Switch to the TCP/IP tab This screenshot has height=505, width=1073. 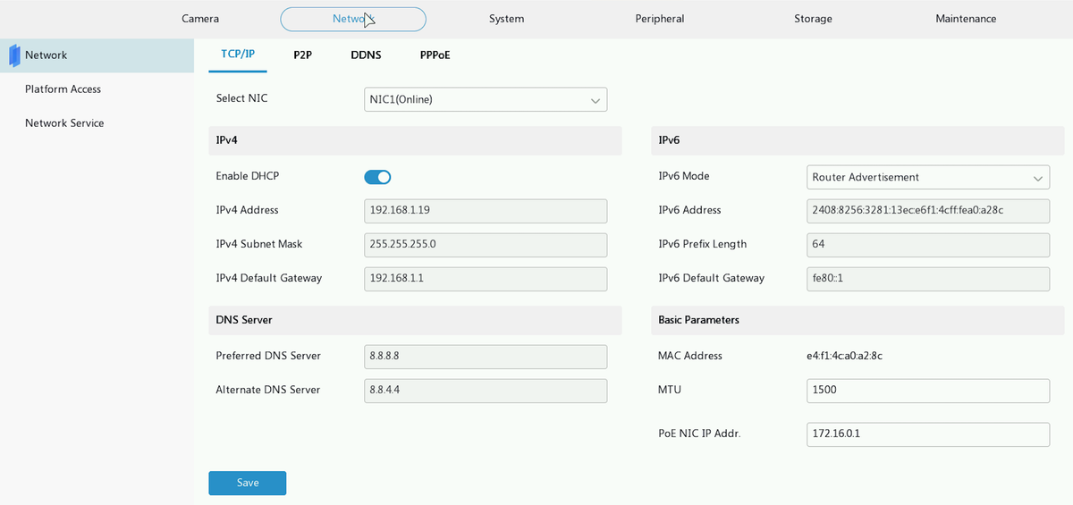238,55
